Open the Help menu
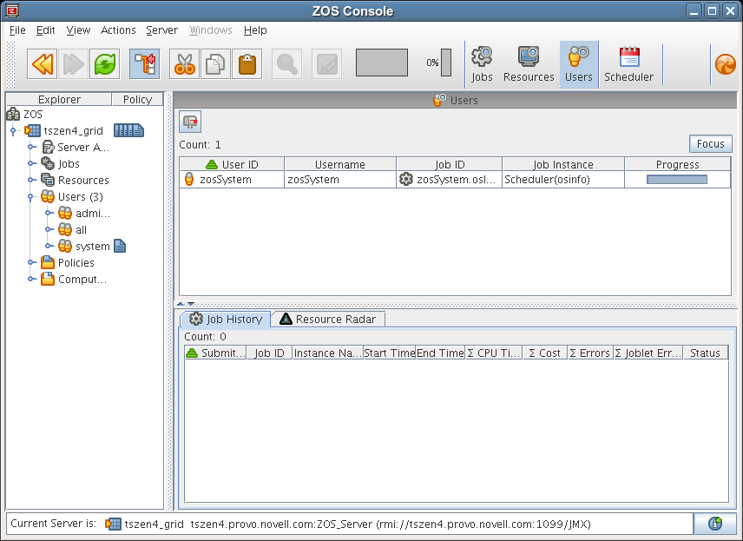Viewport: 743px width, 541px height. (x=255, y=30)
